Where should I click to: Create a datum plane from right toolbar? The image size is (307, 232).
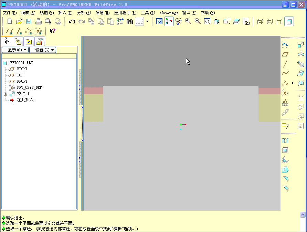pos(285,54)
